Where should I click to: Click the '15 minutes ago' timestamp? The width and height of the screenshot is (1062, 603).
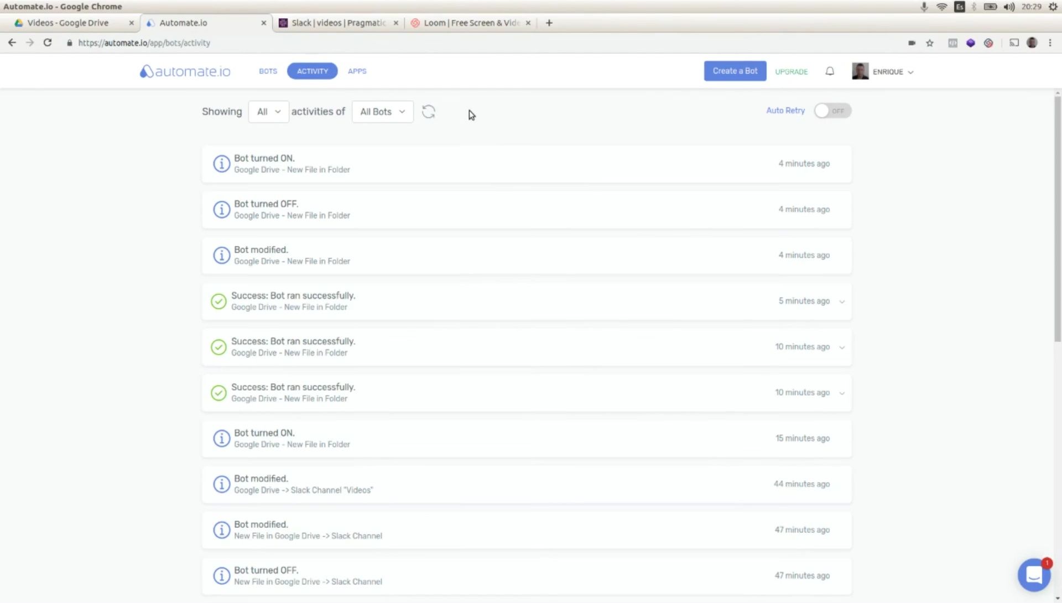pyautogui.click(x=802, y=438)
